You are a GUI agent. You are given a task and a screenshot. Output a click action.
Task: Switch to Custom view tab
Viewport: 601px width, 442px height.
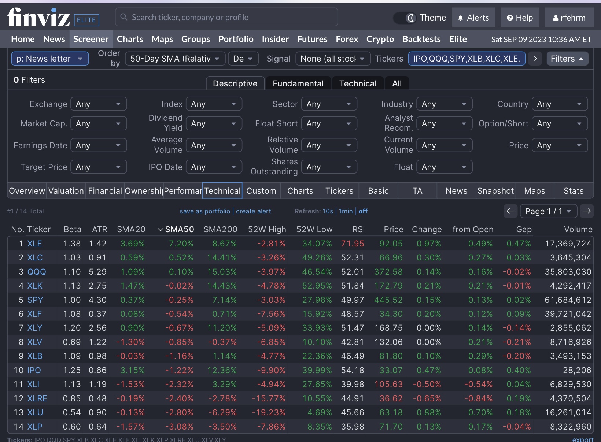click(x=261, y=191)
